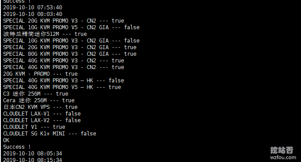The image size is (301, 162).
Task: Click the line SPECIAL 40G KVM PROMO V5 — HK true
Action: point(62,87)
